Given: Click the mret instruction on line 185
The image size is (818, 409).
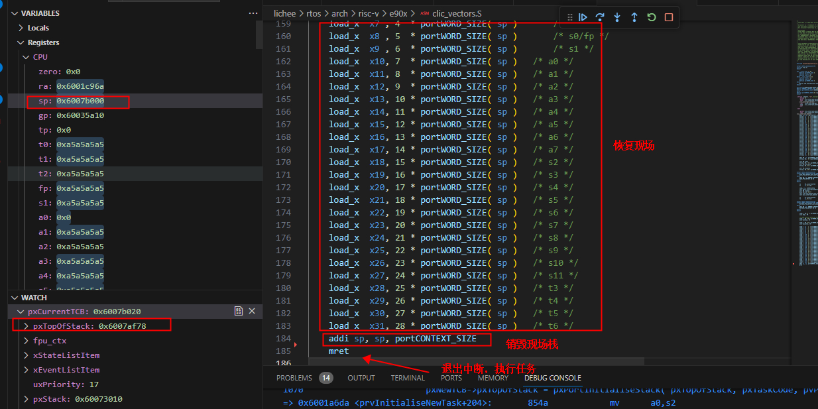Looking at the screenshot, I should pyautogui.click(x=338, y=351).
